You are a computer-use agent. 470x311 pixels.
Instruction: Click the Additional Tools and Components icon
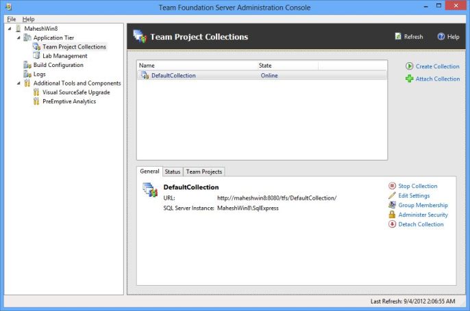[x=27, y=83]
